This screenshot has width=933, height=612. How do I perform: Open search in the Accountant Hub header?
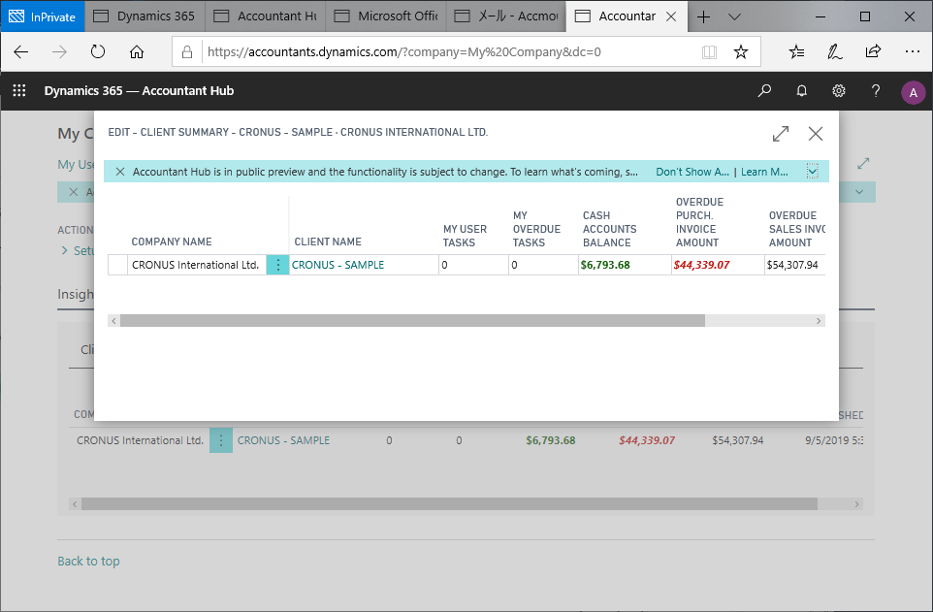point(764,90)
